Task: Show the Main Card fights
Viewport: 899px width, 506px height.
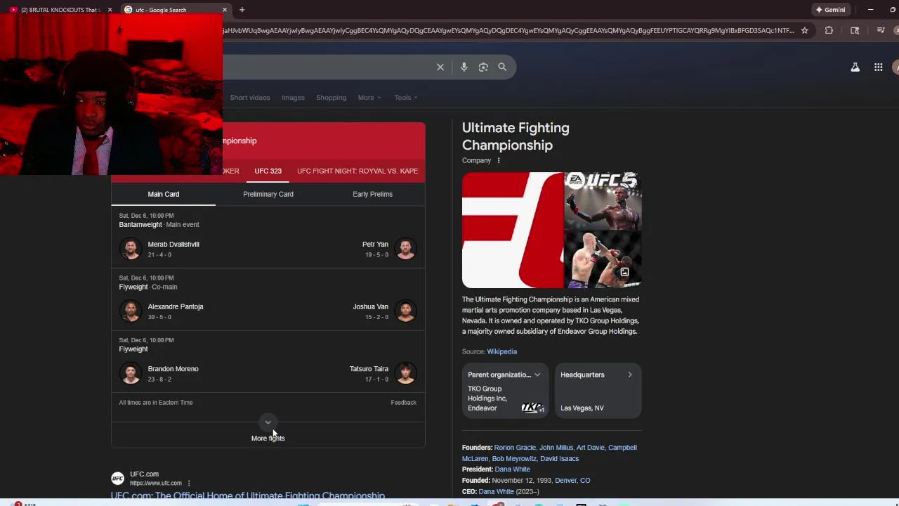Action: click(x=164, y=194)
